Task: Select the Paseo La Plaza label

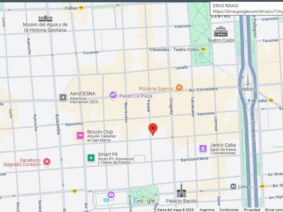Action: point(136,96)
